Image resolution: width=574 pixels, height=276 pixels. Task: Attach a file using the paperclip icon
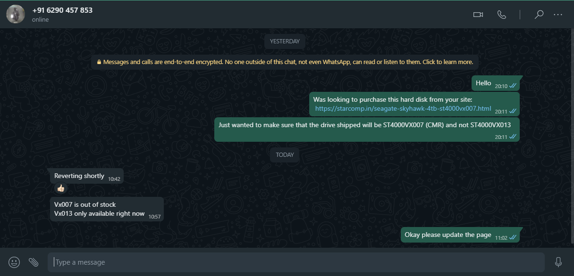pos(34,262)
